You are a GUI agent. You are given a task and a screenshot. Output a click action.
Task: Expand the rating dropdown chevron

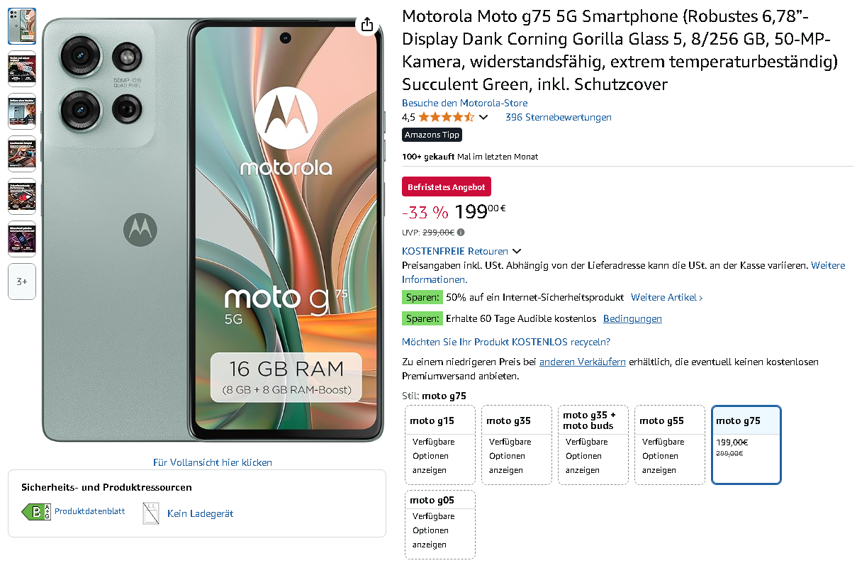pyautogui.click(x=483, y=117)
